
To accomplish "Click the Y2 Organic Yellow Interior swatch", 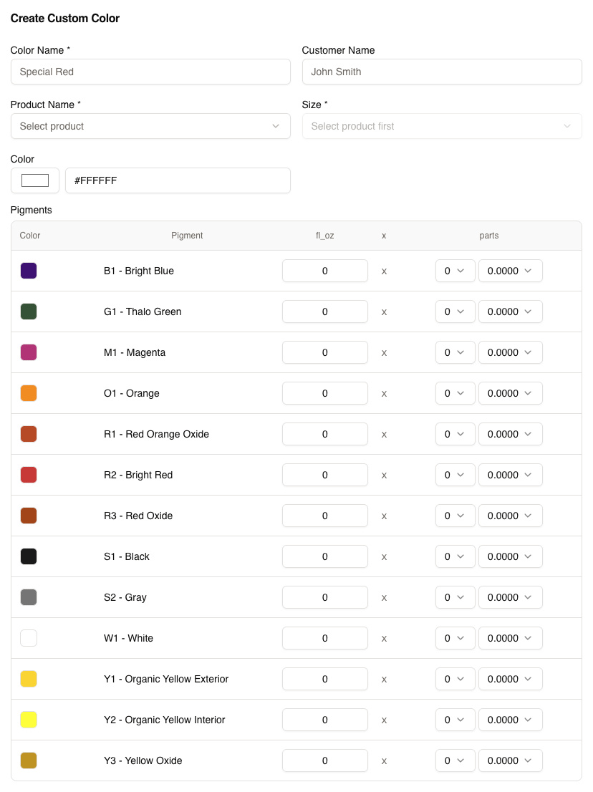I will (x=29, y=720).
